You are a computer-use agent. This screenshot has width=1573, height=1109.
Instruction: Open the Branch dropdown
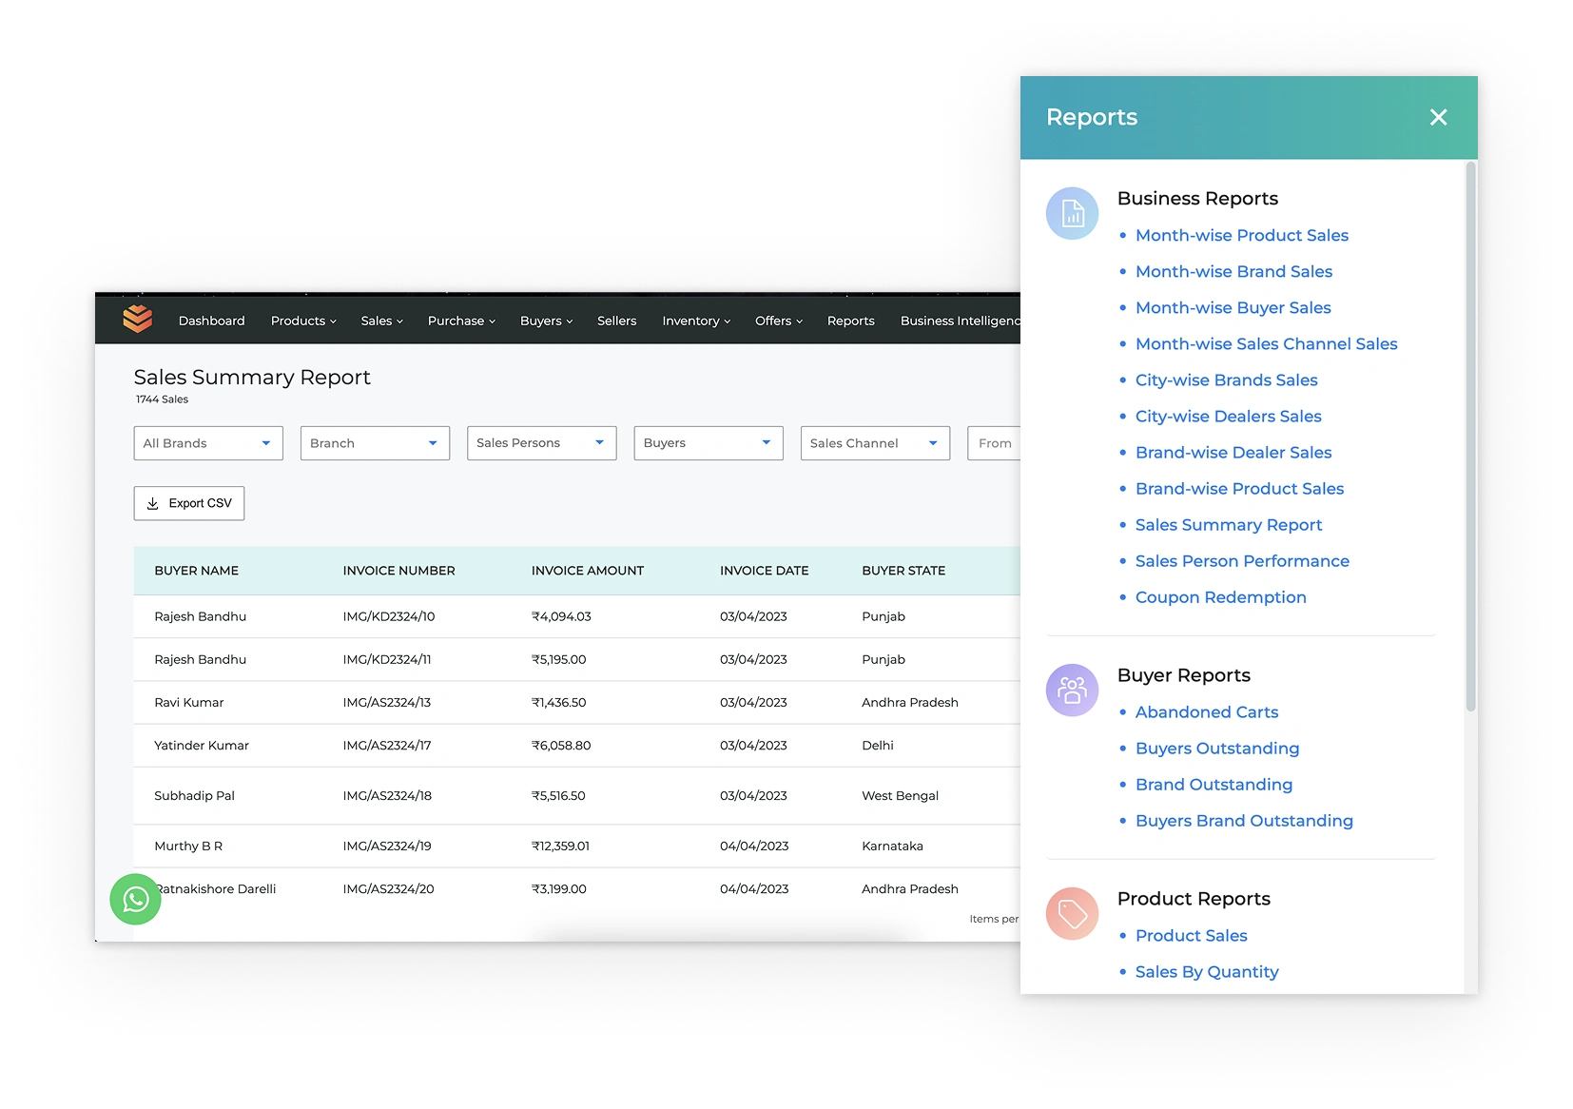[x=375, y=443]
